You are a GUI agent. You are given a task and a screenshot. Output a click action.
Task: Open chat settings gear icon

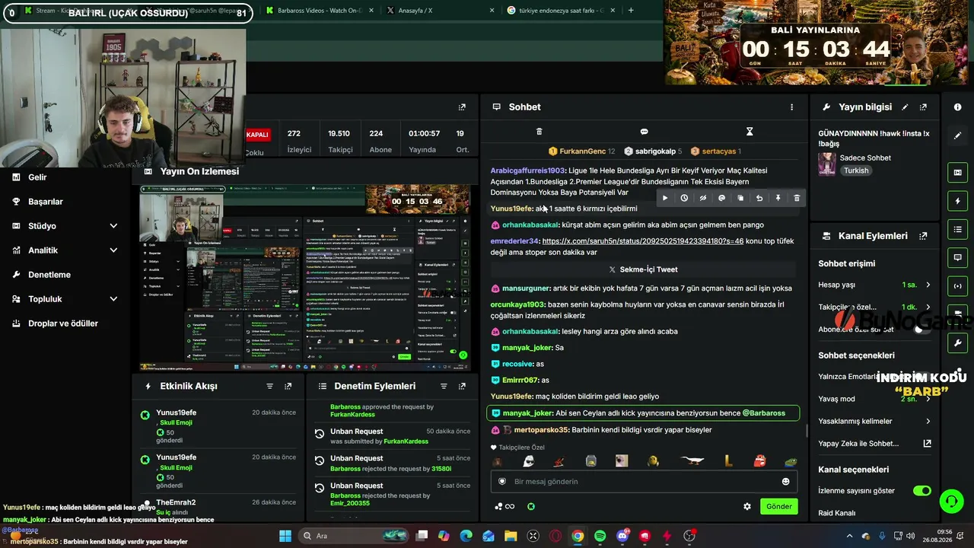point(747,506)
